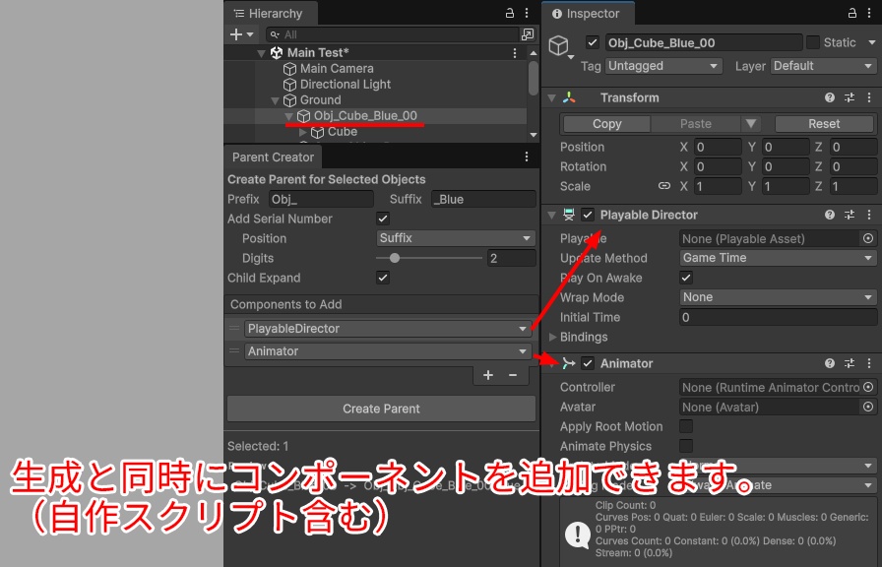Select the Hierarchy tab
Screen dimensions: 882x567
click(271, 14)
